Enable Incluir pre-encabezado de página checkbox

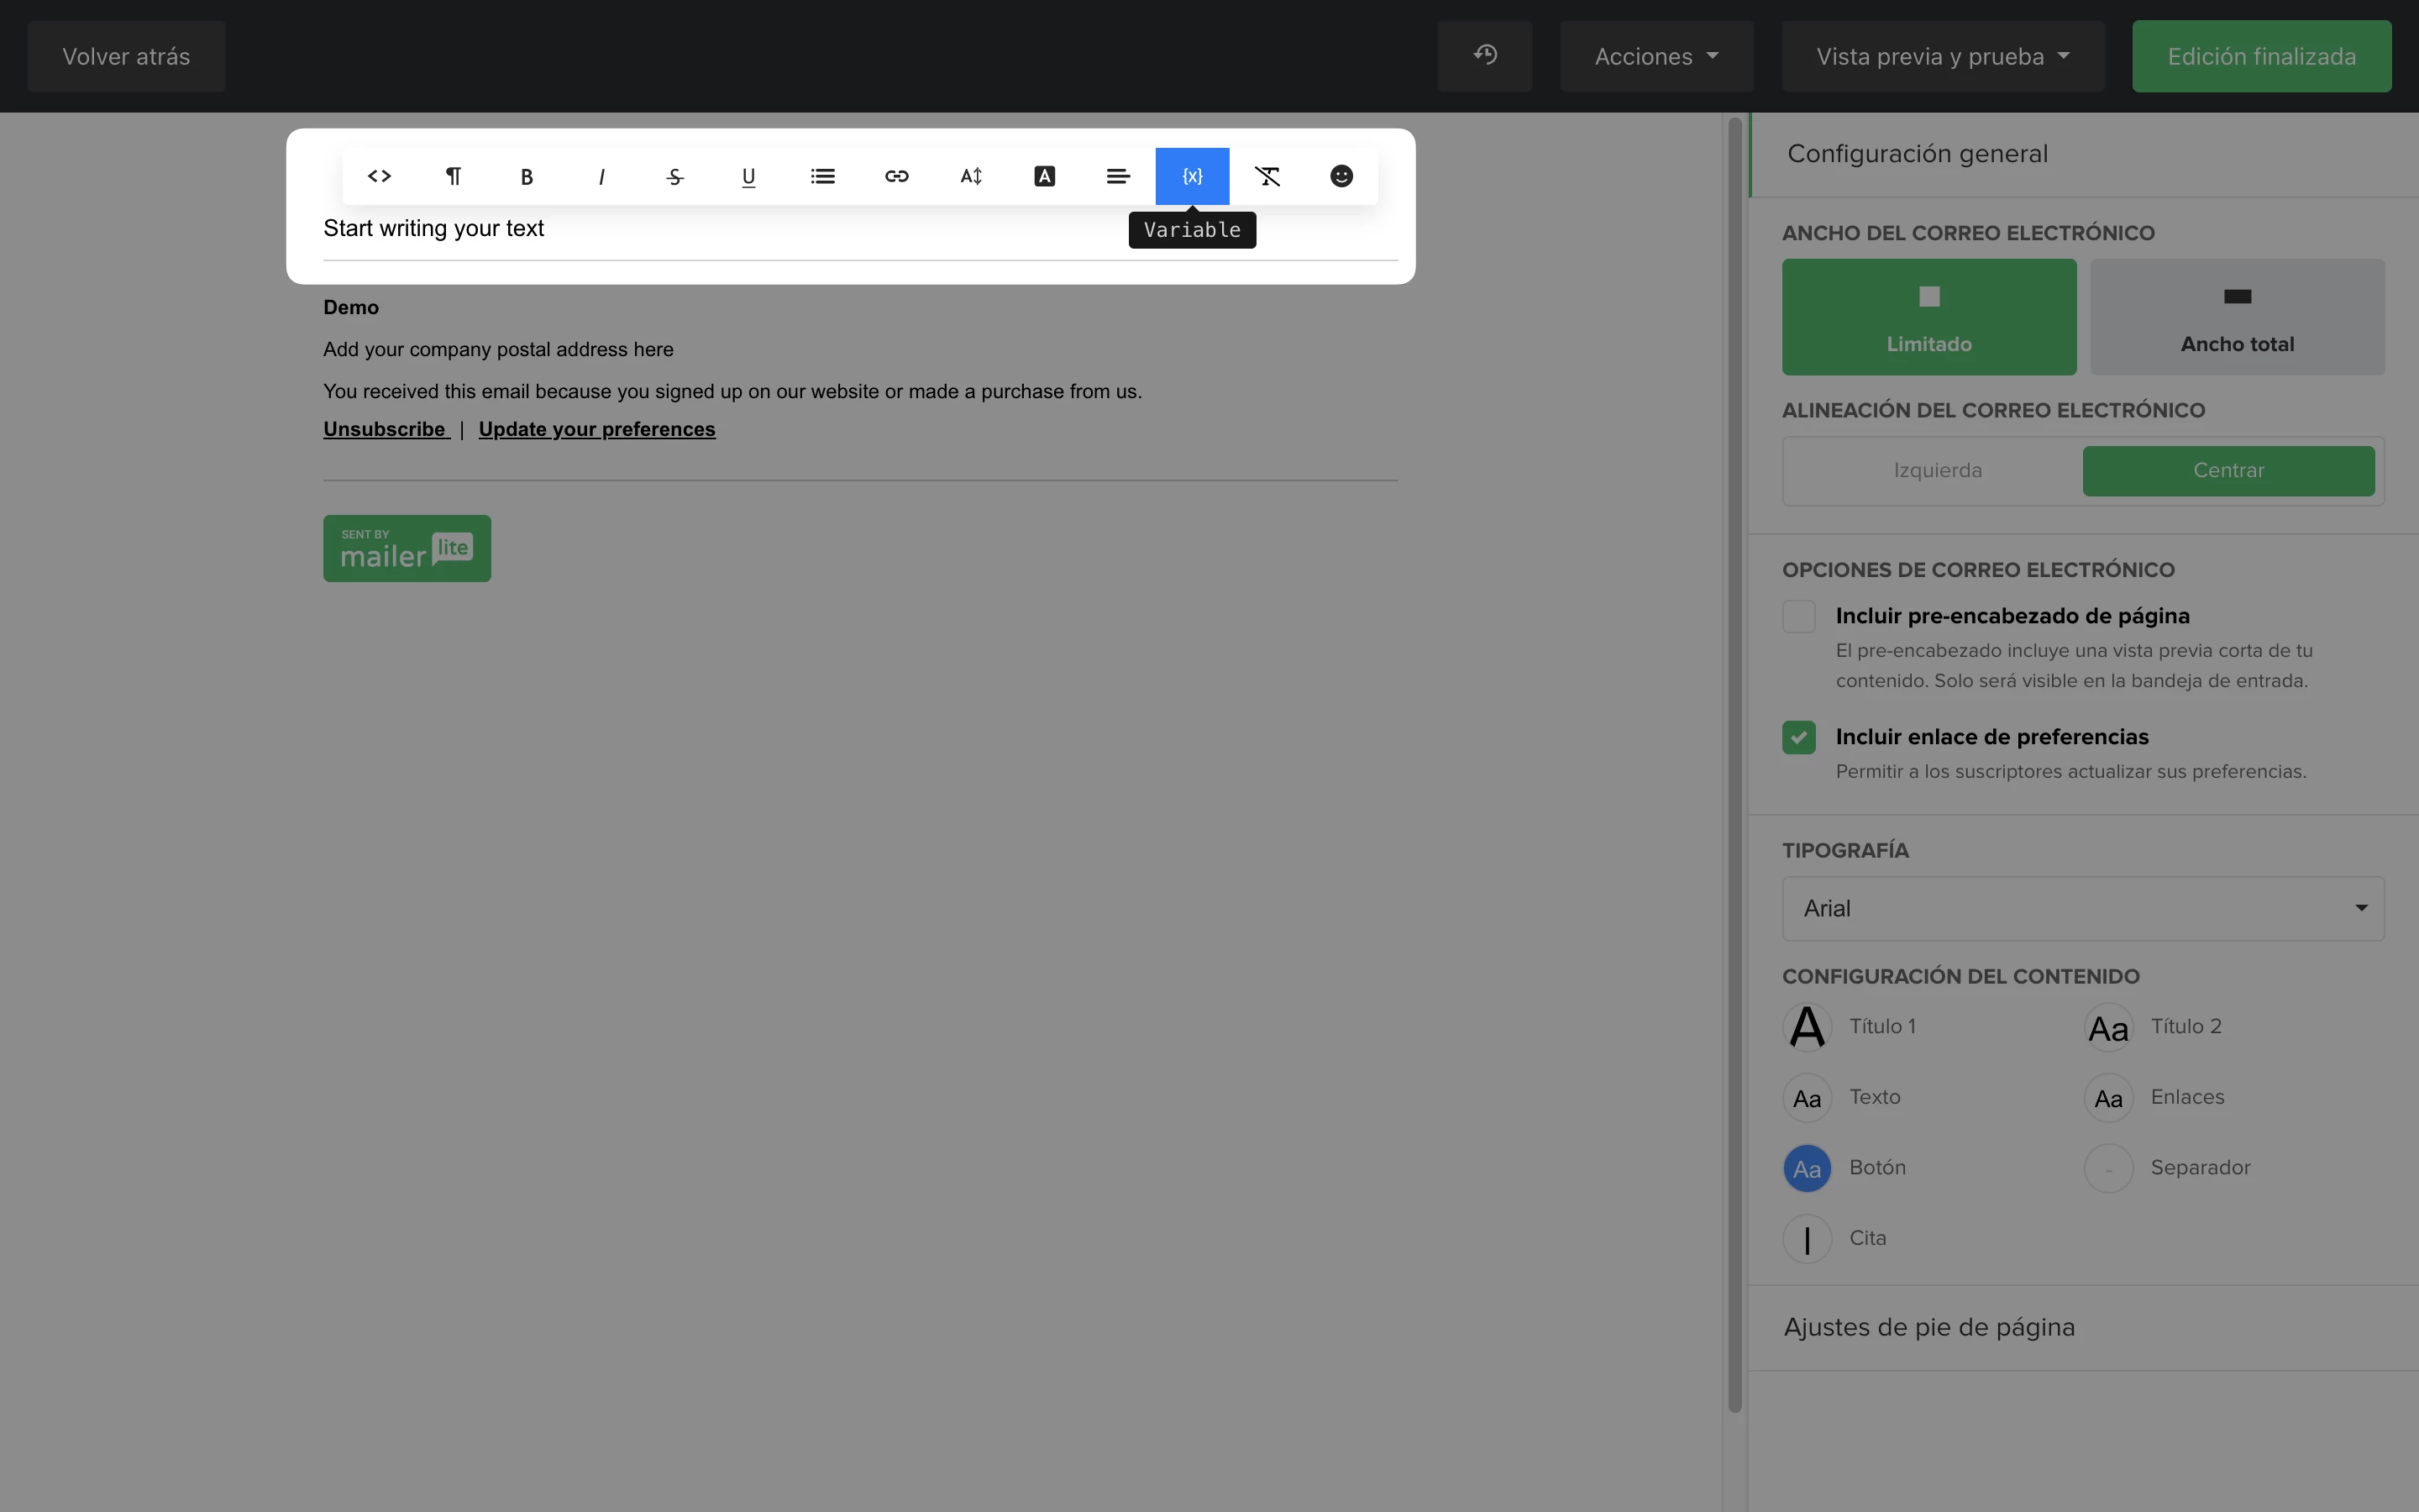pyautogui.click(x=1798, y=616)
